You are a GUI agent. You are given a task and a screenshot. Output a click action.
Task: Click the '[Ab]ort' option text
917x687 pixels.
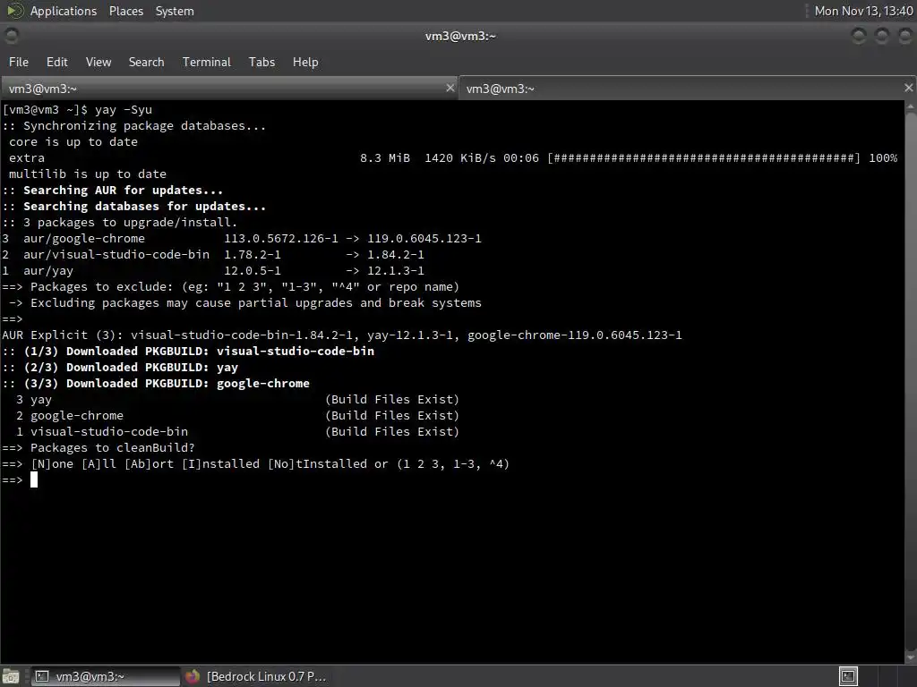(149, 464)
